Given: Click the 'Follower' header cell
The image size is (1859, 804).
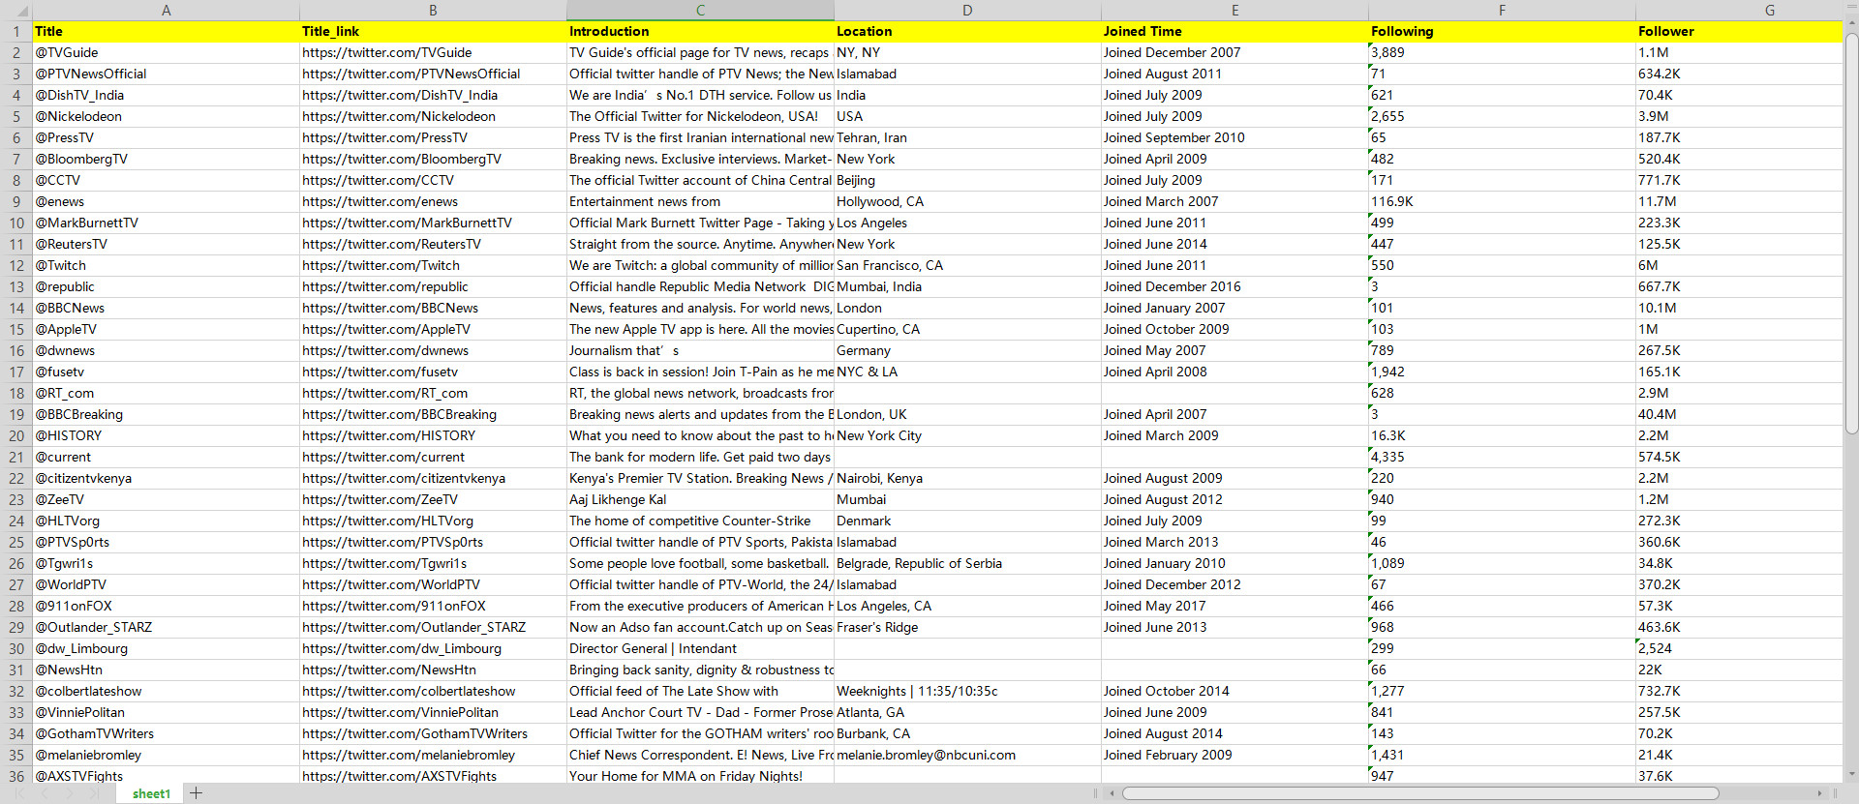Looking at the screenshot, I should (1739, 31).
